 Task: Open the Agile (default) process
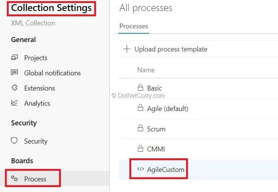tap(168, 108)
